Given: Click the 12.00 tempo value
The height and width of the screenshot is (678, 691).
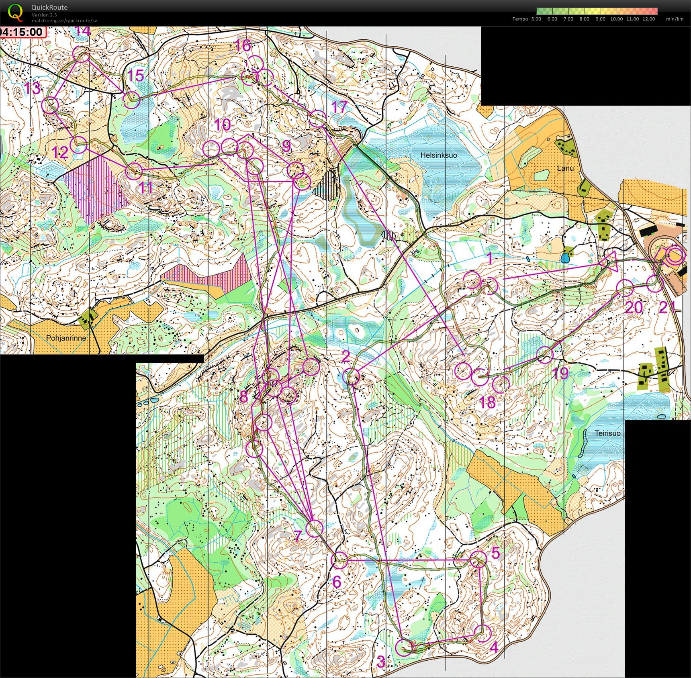Looking at the screenshot, I should click(649, 19).
